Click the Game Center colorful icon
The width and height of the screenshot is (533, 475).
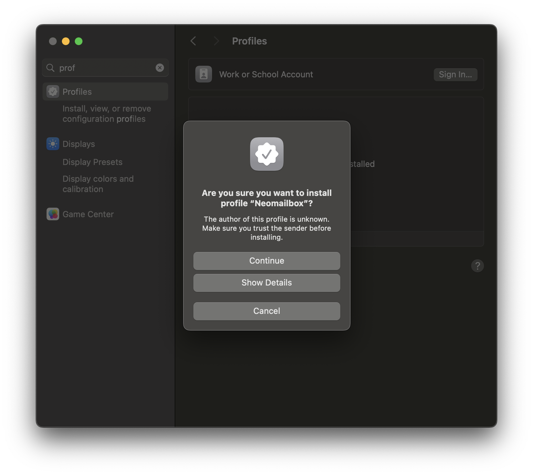point(53,214)
